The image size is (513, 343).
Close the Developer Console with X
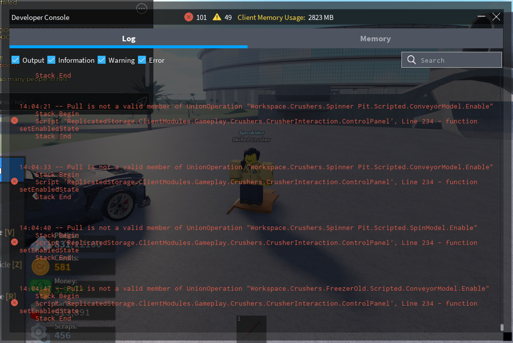tap(496, 17)
